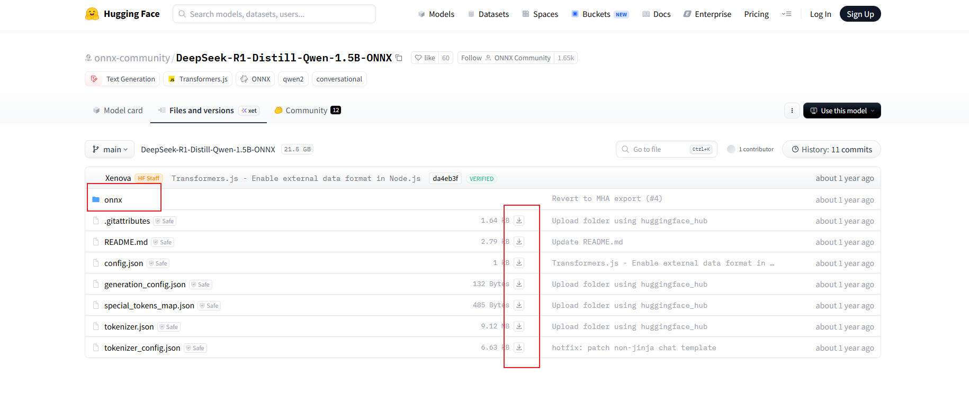Viewport: 969px width, 403px height.
Task: Open the three-dot more options menu
Action: coord(792,111)
